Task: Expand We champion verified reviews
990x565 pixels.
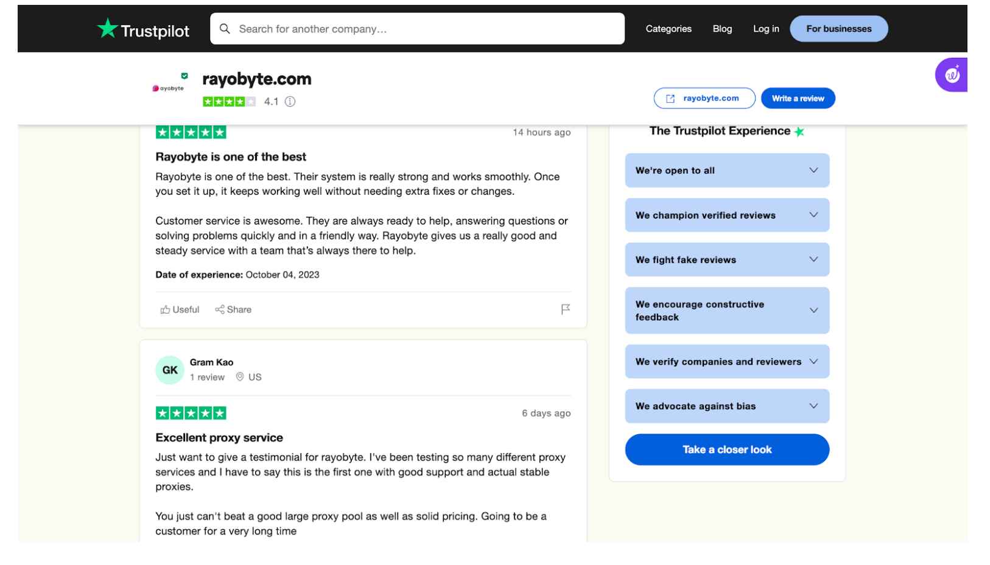Action: 727,215
